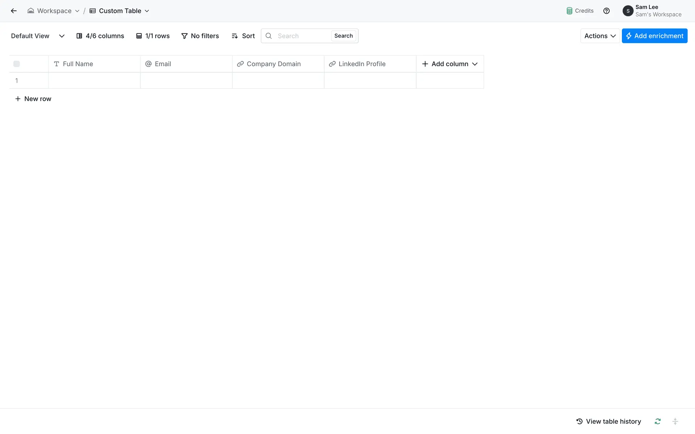This screenshot has height=434, width=695.
Task: Click into the Search input field
Action: [302, 36]
